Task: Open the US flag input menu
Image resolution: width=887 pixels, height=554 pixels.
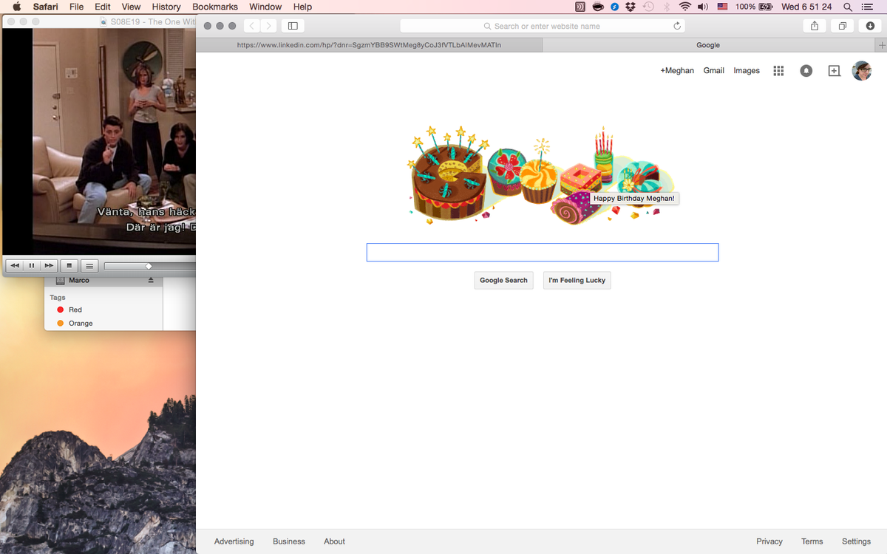Action: 722,7
